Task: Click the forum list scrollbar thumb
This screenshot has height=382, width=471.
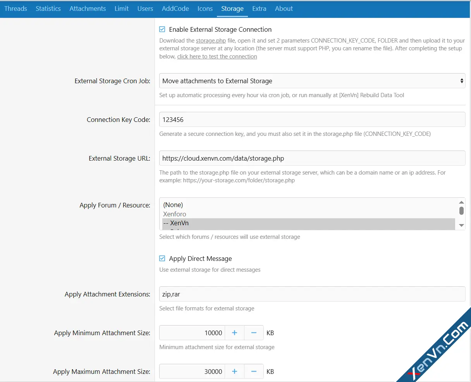Action: [461, 211]
